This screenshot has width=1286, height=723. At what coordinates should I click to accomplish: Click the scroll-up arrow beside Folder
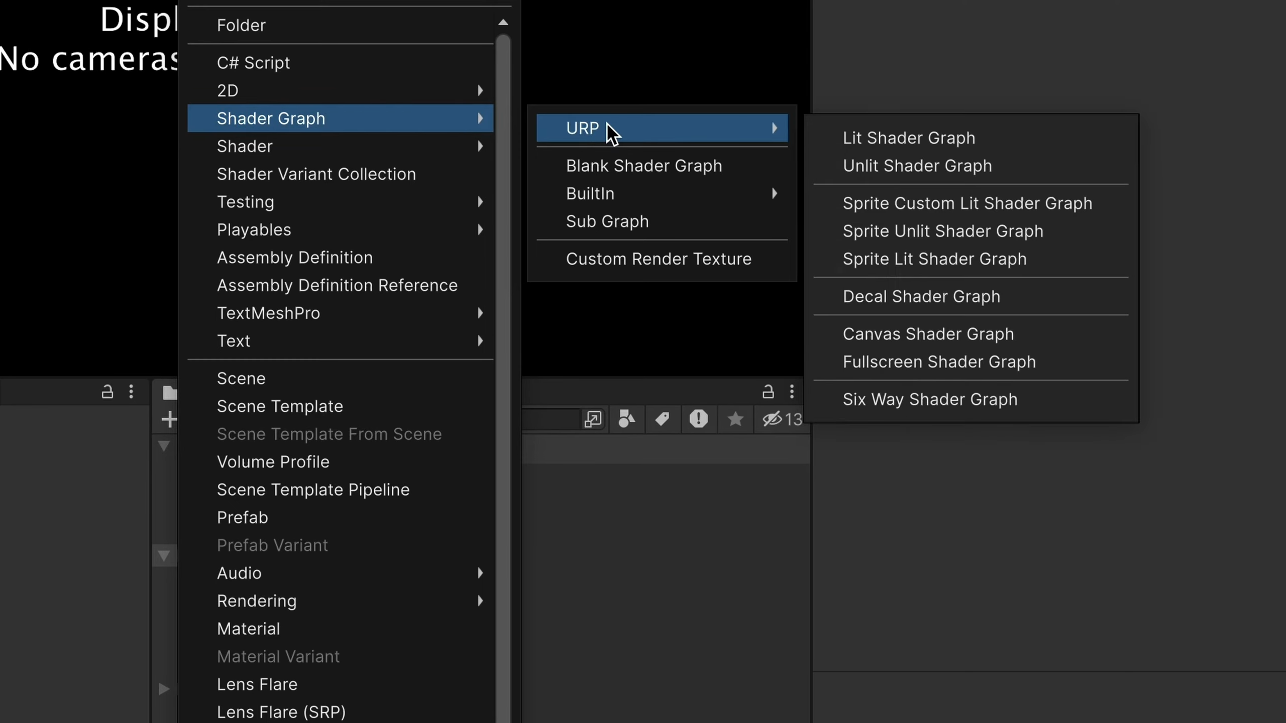[503, 22]
